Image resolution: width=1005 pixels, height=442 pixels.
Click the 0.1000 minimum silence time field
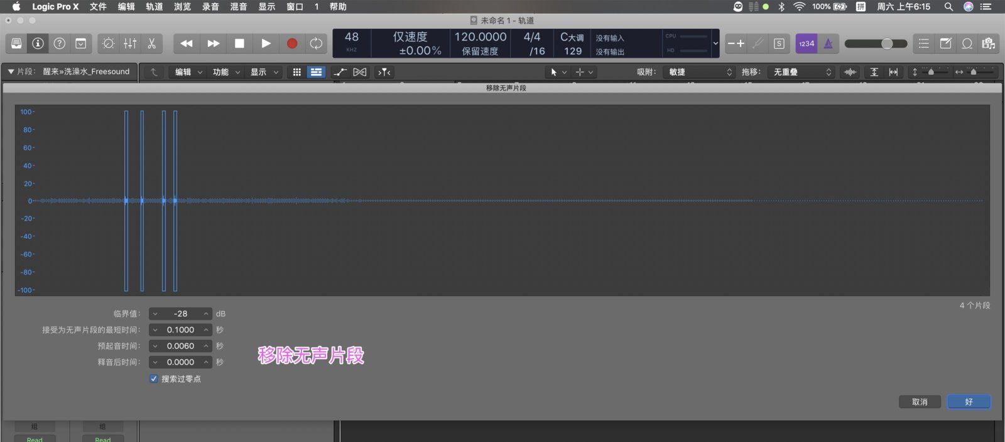tap(180, 330)
